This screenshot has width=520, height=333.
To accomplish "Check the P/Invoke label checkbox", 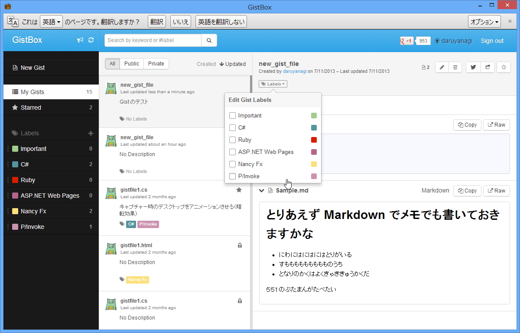I will pyautogui.click(x=232, y=176).
